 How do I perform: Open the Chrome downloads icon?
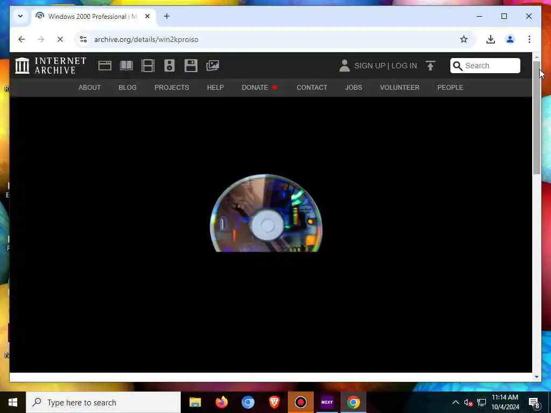[x=491, y=39]
